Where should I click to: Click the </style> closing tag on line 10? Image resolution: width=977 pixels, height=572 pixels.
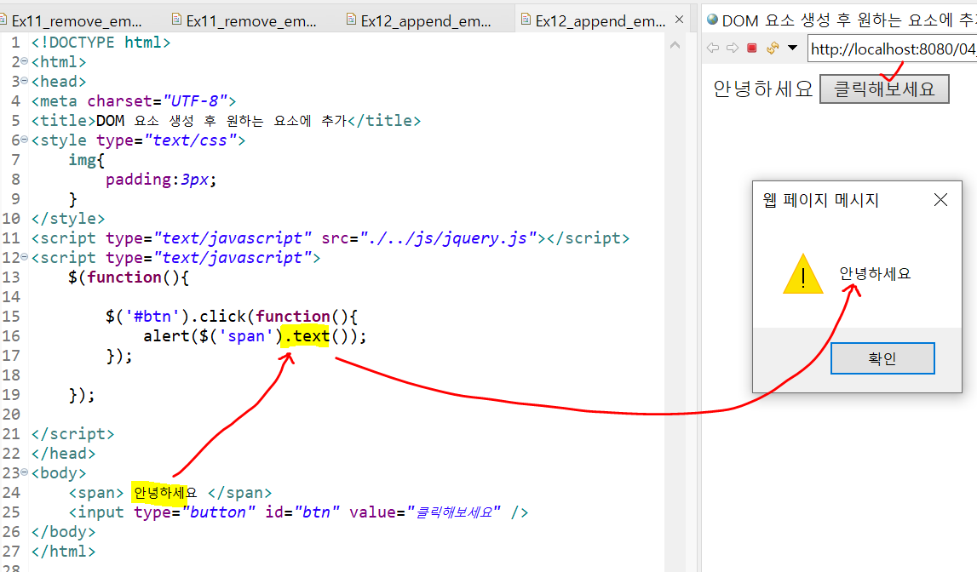tap(68, 219)
